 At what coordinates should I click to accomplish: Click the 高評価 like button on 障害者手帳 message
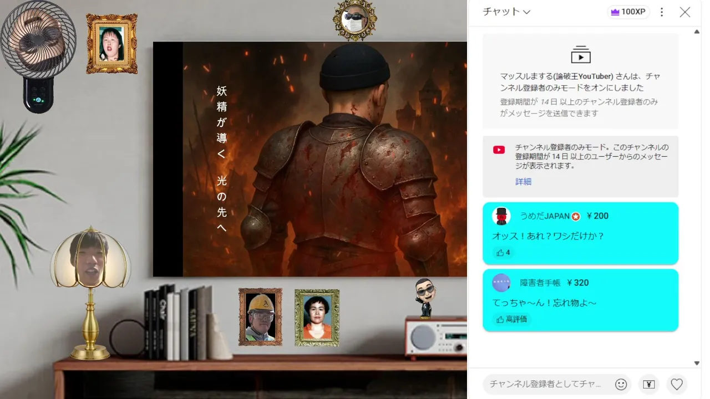[x=511, y=319]
